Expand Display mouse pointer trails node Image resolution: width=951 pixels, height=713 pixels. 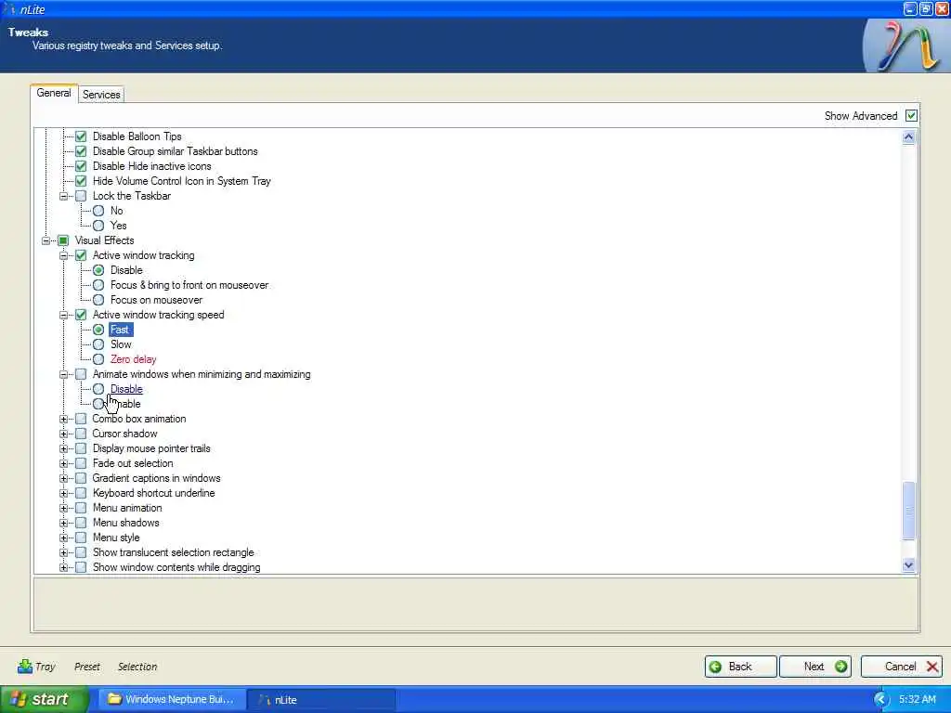(x=63, y=448)
